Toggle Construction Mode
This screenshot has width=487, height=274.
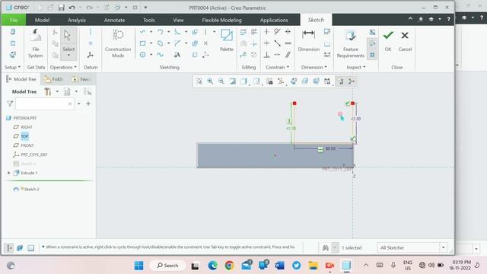118,43
